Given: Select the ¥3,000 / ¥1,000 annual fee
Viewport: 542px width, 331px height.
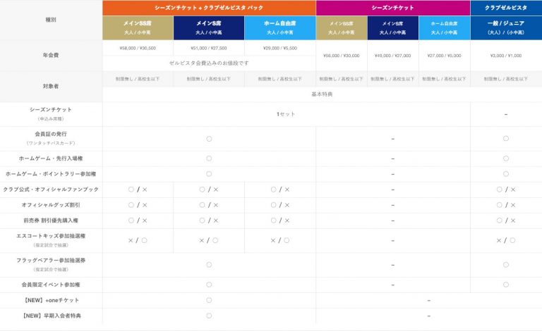Looking at the screenshot, I should point(505,55).
